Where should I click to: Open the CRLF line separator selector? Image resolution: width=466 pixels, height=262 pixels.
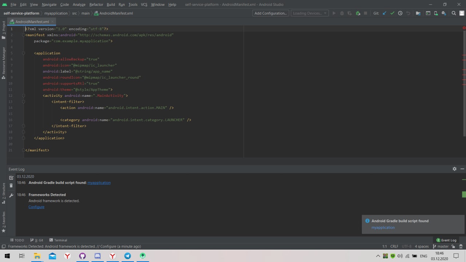(394, 246)
